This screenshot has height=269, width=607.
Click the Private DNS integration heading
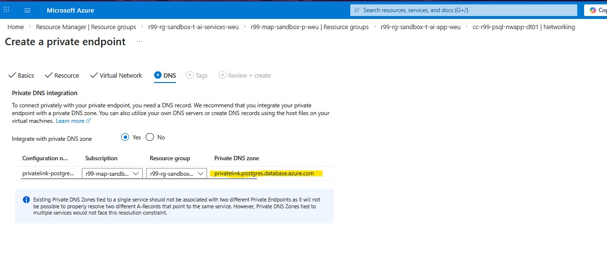coord(45,93)
